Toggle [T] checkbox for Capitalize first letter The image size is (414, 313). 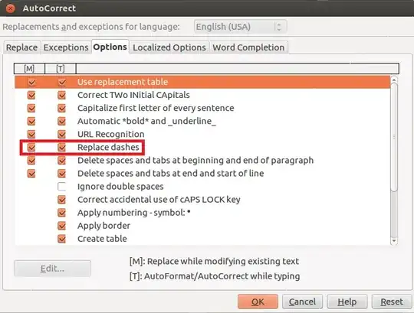pyautogui.click(x=62, y=108)
